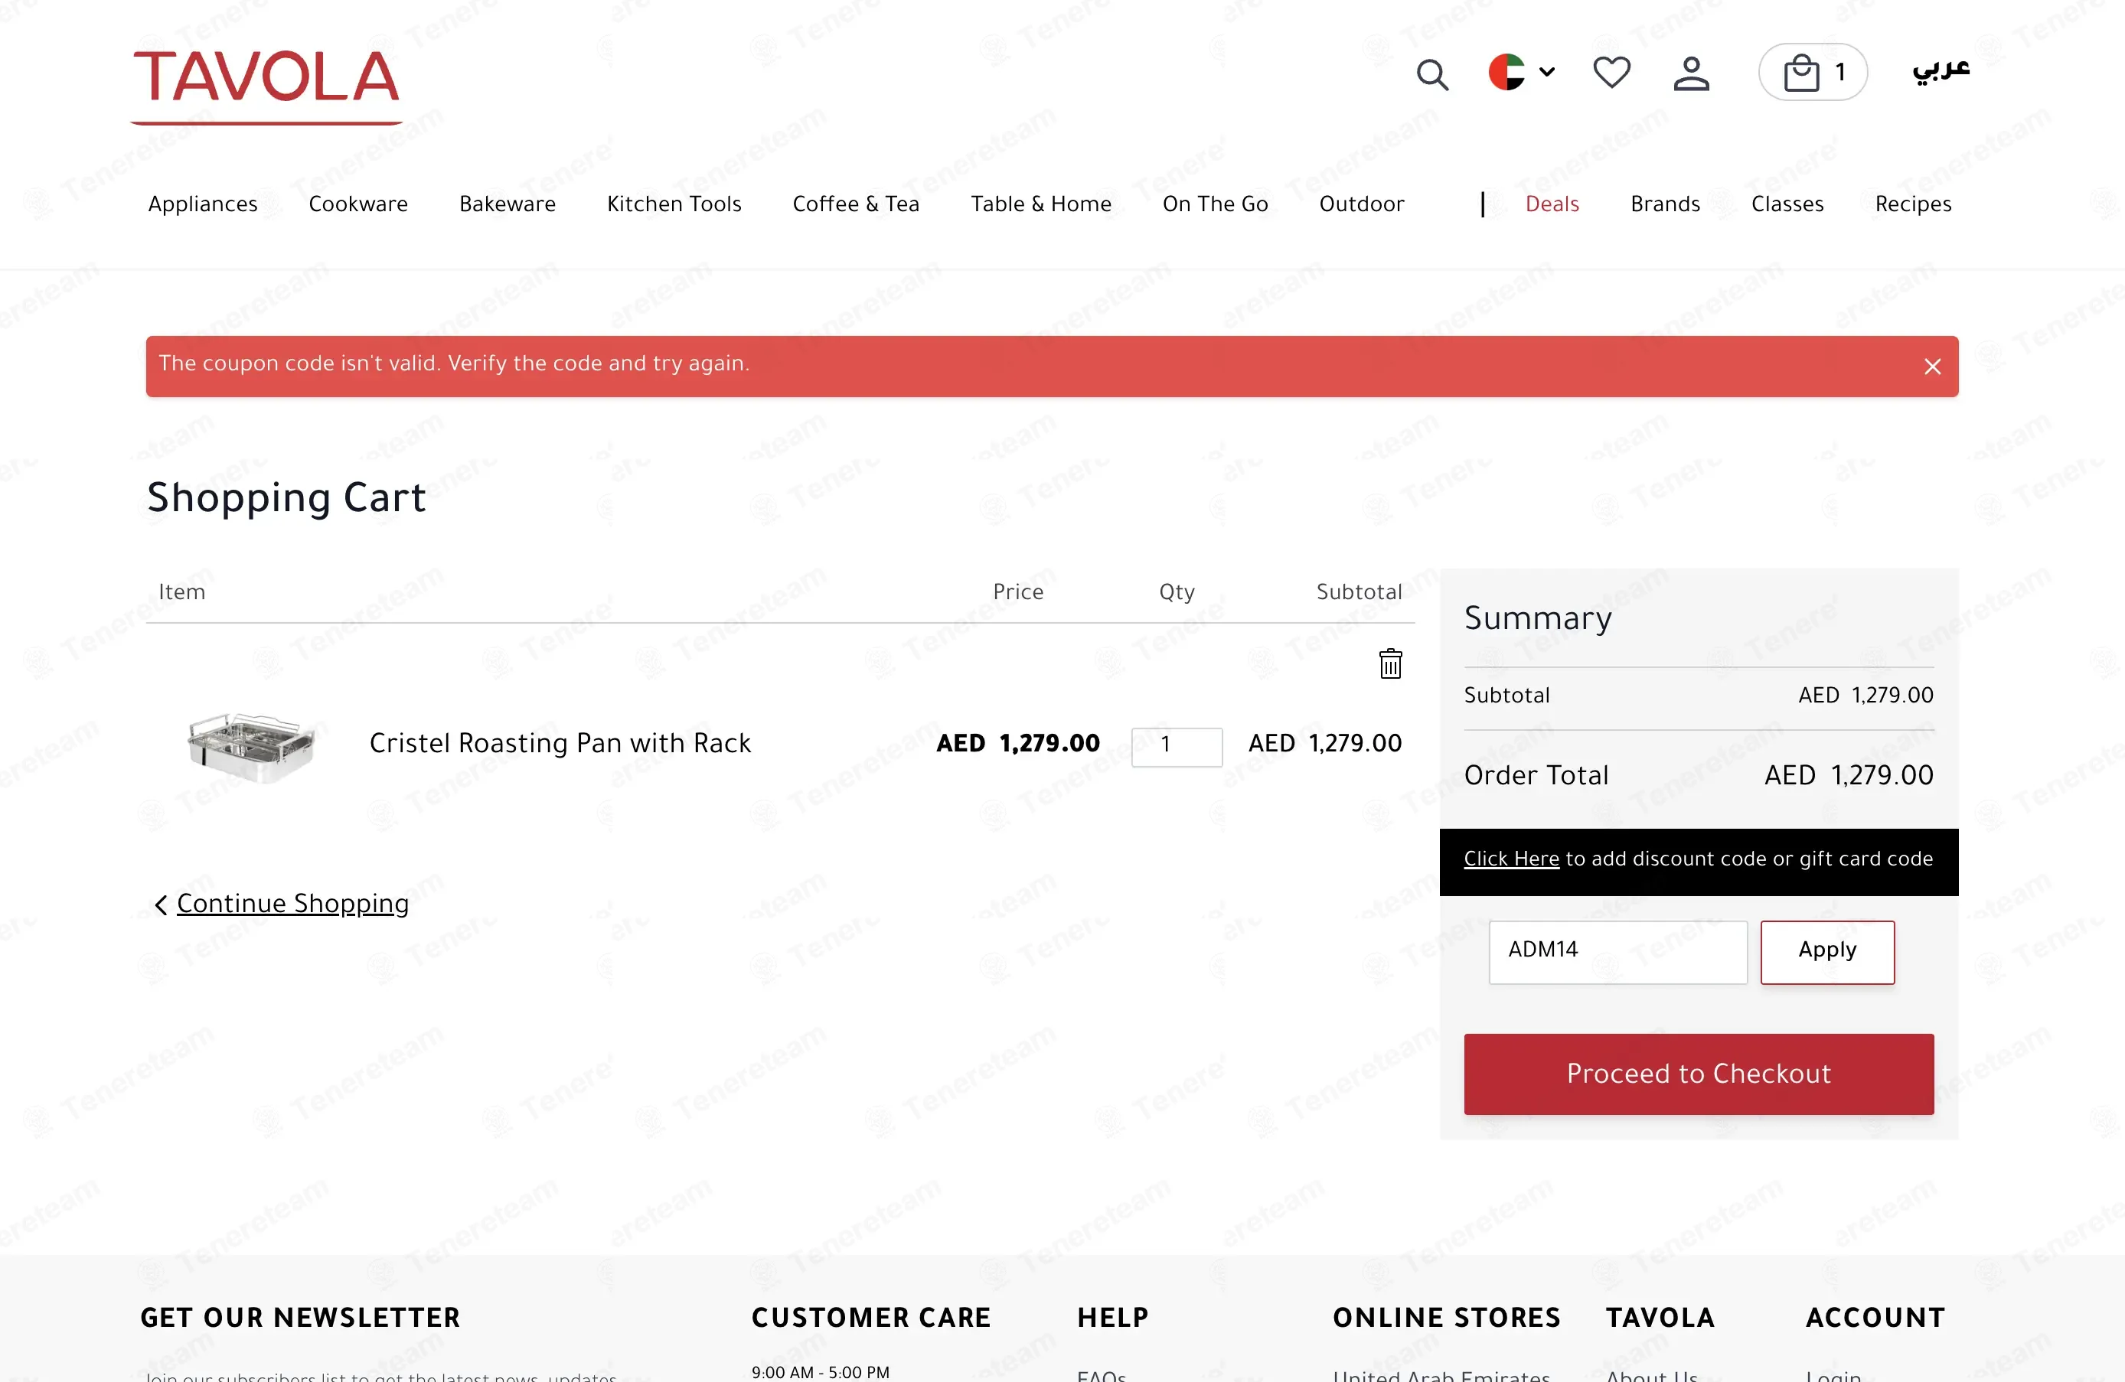Viewport: 2125px width, 1382px height.
Task: Delete Cristel Roasting Pan from cart
Action: [1390, 663]
